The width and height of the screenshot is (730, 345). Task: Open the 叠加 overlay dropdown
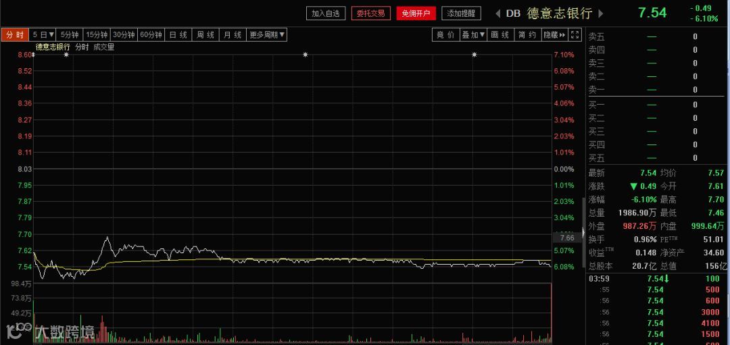pos(473,35)
